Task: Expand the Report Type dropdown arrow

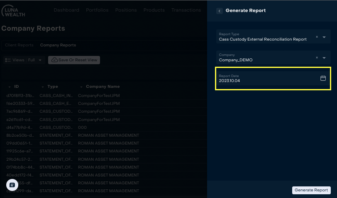Action: (324, 37)
